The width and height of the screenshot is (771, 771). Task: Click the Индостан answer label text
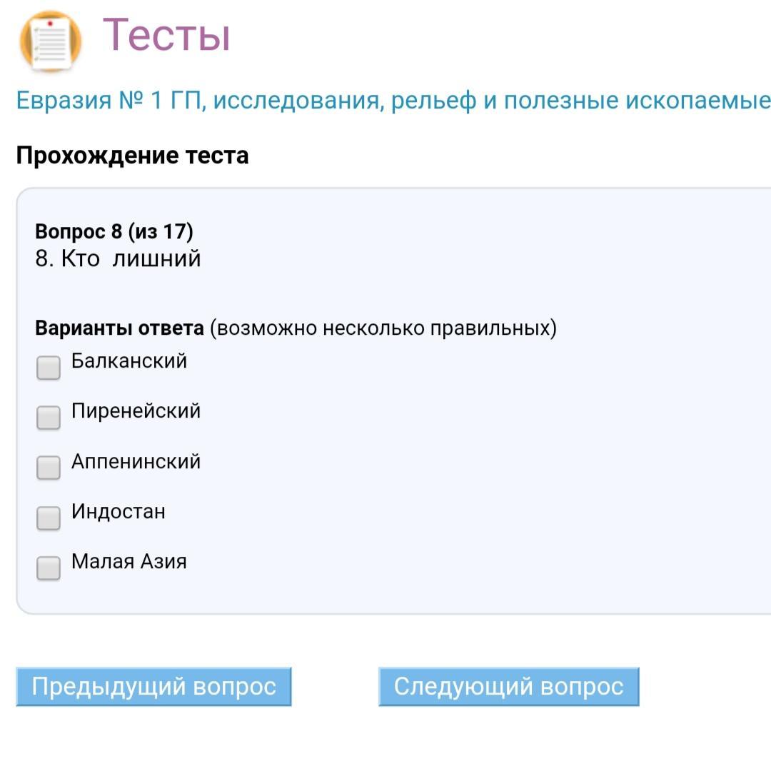click(x=119, y=512)
